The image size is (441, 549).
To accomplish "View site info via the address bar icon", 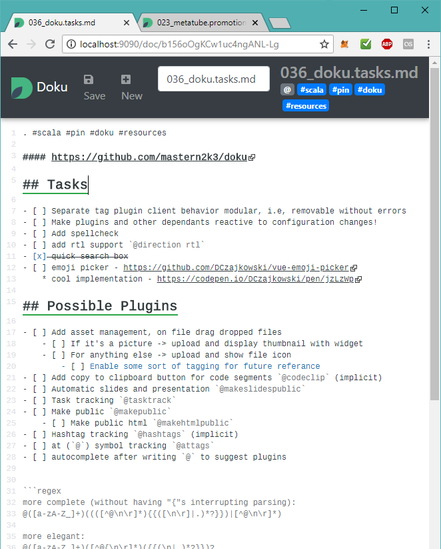I will click(x=71, y=44).
